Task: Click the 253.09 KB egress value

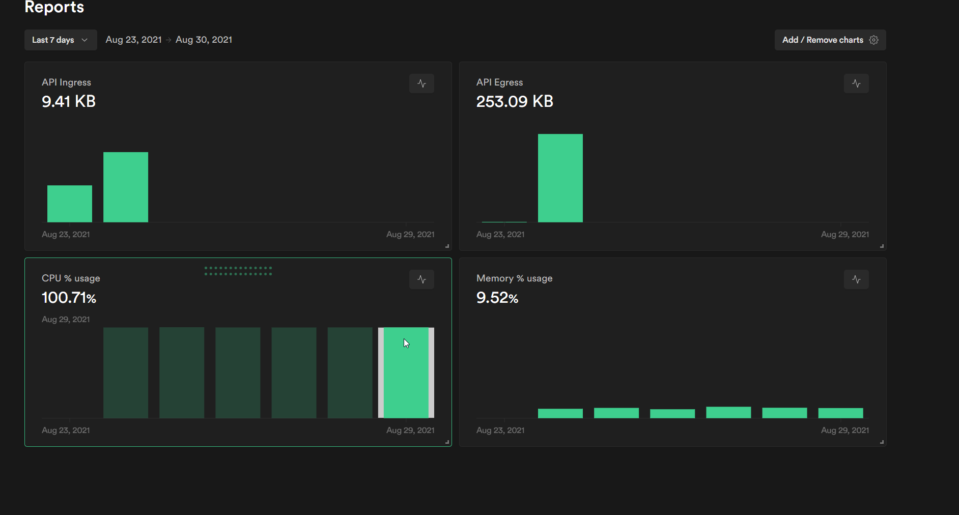Action: click(x=515, y=101)
